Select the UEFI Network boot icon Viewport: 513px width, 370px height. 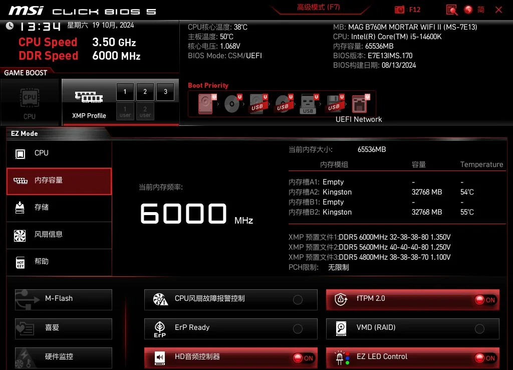pyautogui.click(x=360, y=104)
